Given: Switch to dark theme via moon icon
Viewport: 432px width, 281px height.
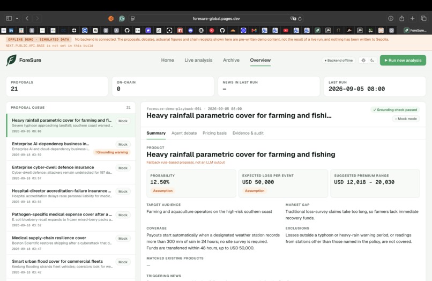Looking at the screenshot, I should 372,60.
